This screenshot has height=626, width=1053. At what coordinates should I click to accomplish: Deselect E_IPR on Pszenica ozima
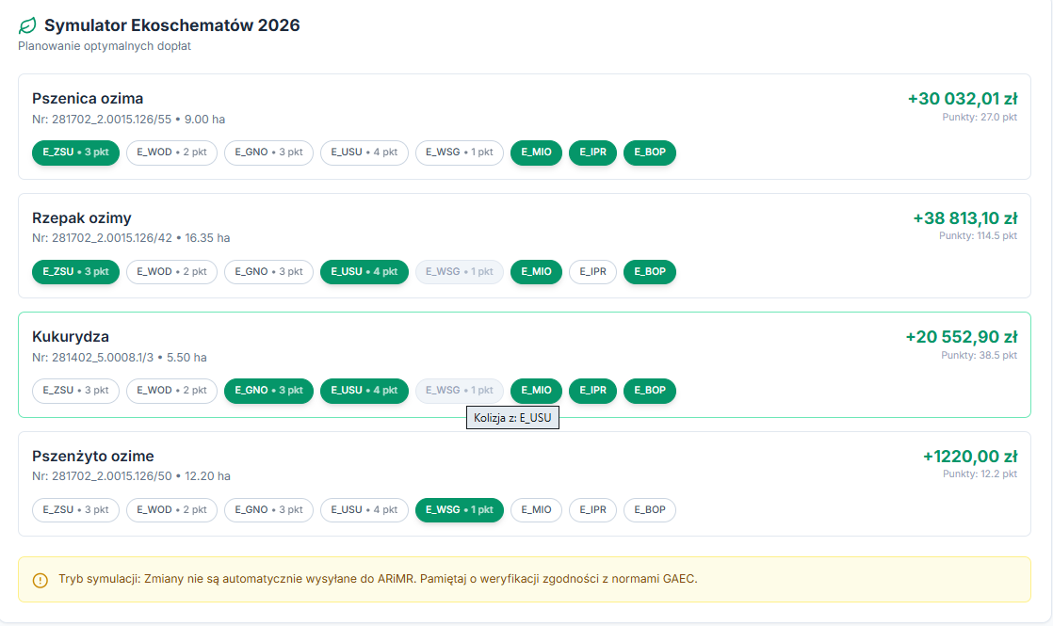pyautogui.click(x=592, y=152)
